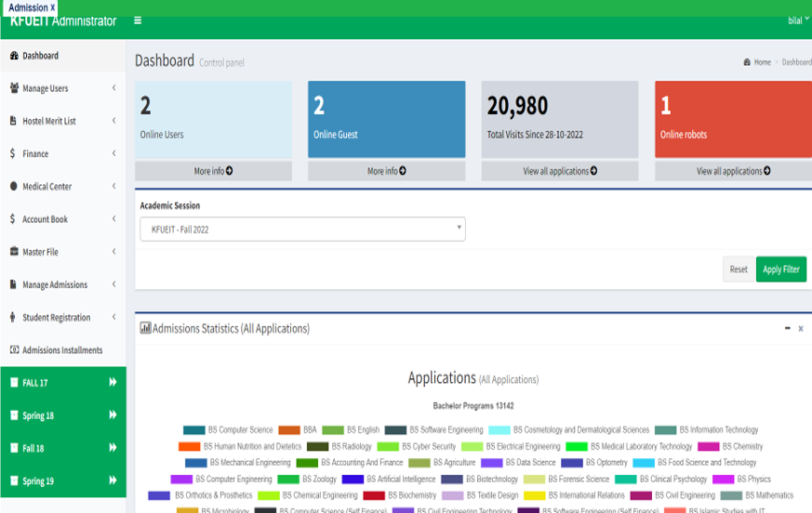This screenshot has width=812, height=513.
Task: Click the Spring 19 book icon
Action: click(14, 480)
